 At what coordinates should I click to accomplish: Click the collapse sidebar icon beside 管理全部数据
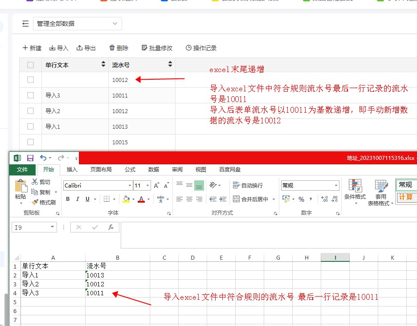point(25,24)
